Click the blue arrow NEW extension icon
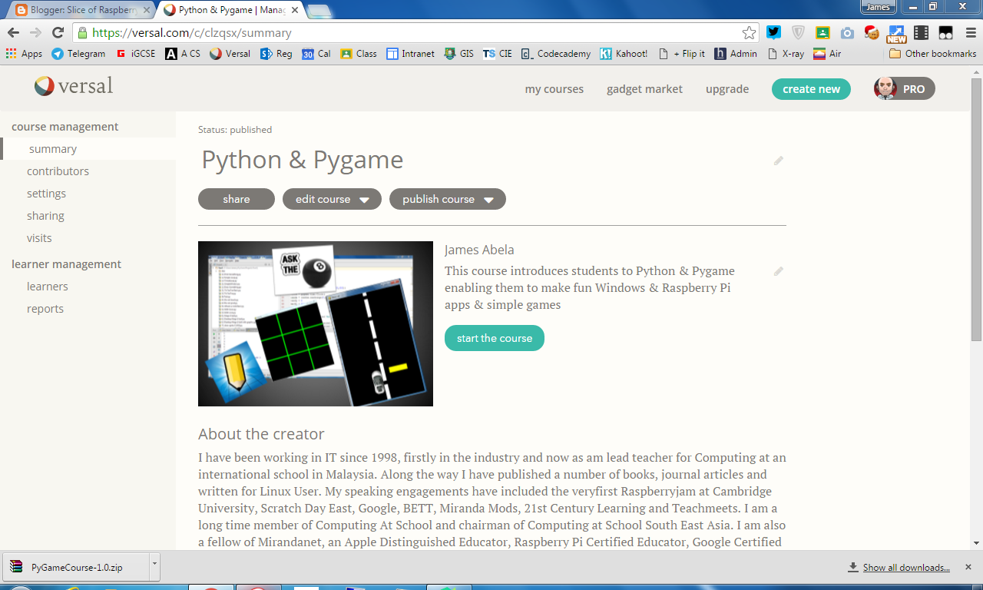983x590 pixels. tap(896, 33)
